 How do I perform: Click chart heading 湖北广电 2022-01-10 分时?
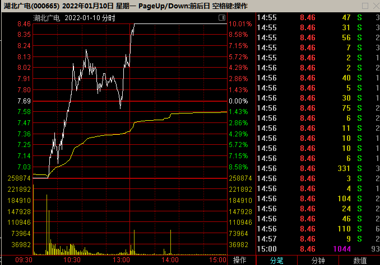point(74,18)
